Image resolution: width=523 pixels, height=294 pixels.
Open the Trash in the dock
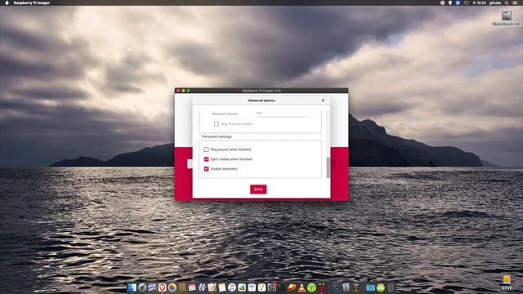click(x=390, y=287)
